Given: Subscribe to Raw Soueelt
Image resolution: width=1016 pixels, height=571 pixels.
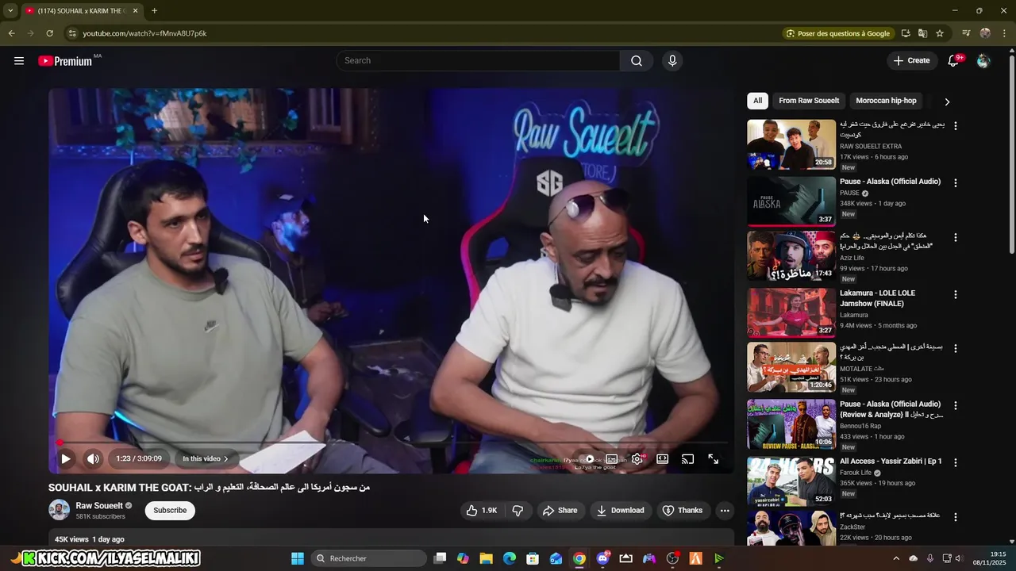Looking at the screenshot, I should click(170, 511).
